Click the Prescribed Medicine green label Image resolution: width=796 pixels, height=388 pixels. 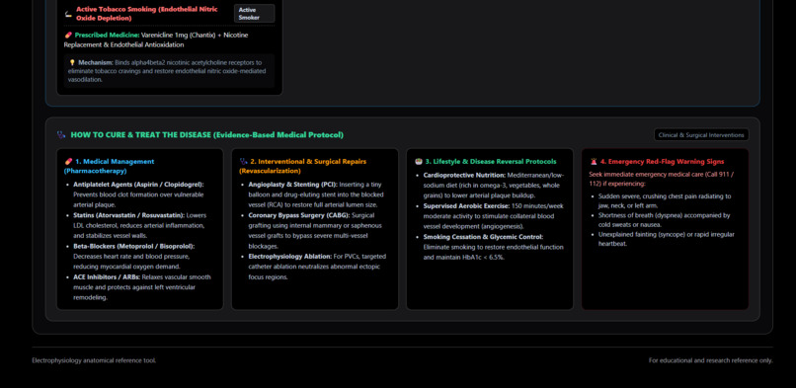click(x=107, y=35)
